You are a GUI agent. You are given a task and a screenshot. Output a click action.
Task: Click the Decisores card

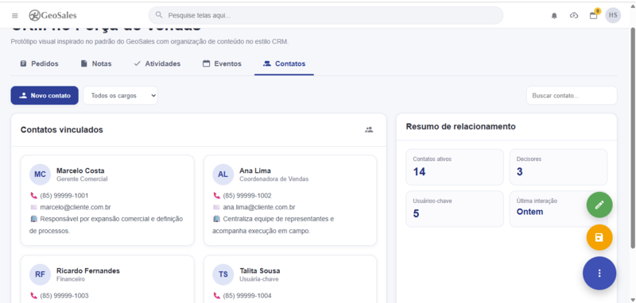click(x=559, y=167)
